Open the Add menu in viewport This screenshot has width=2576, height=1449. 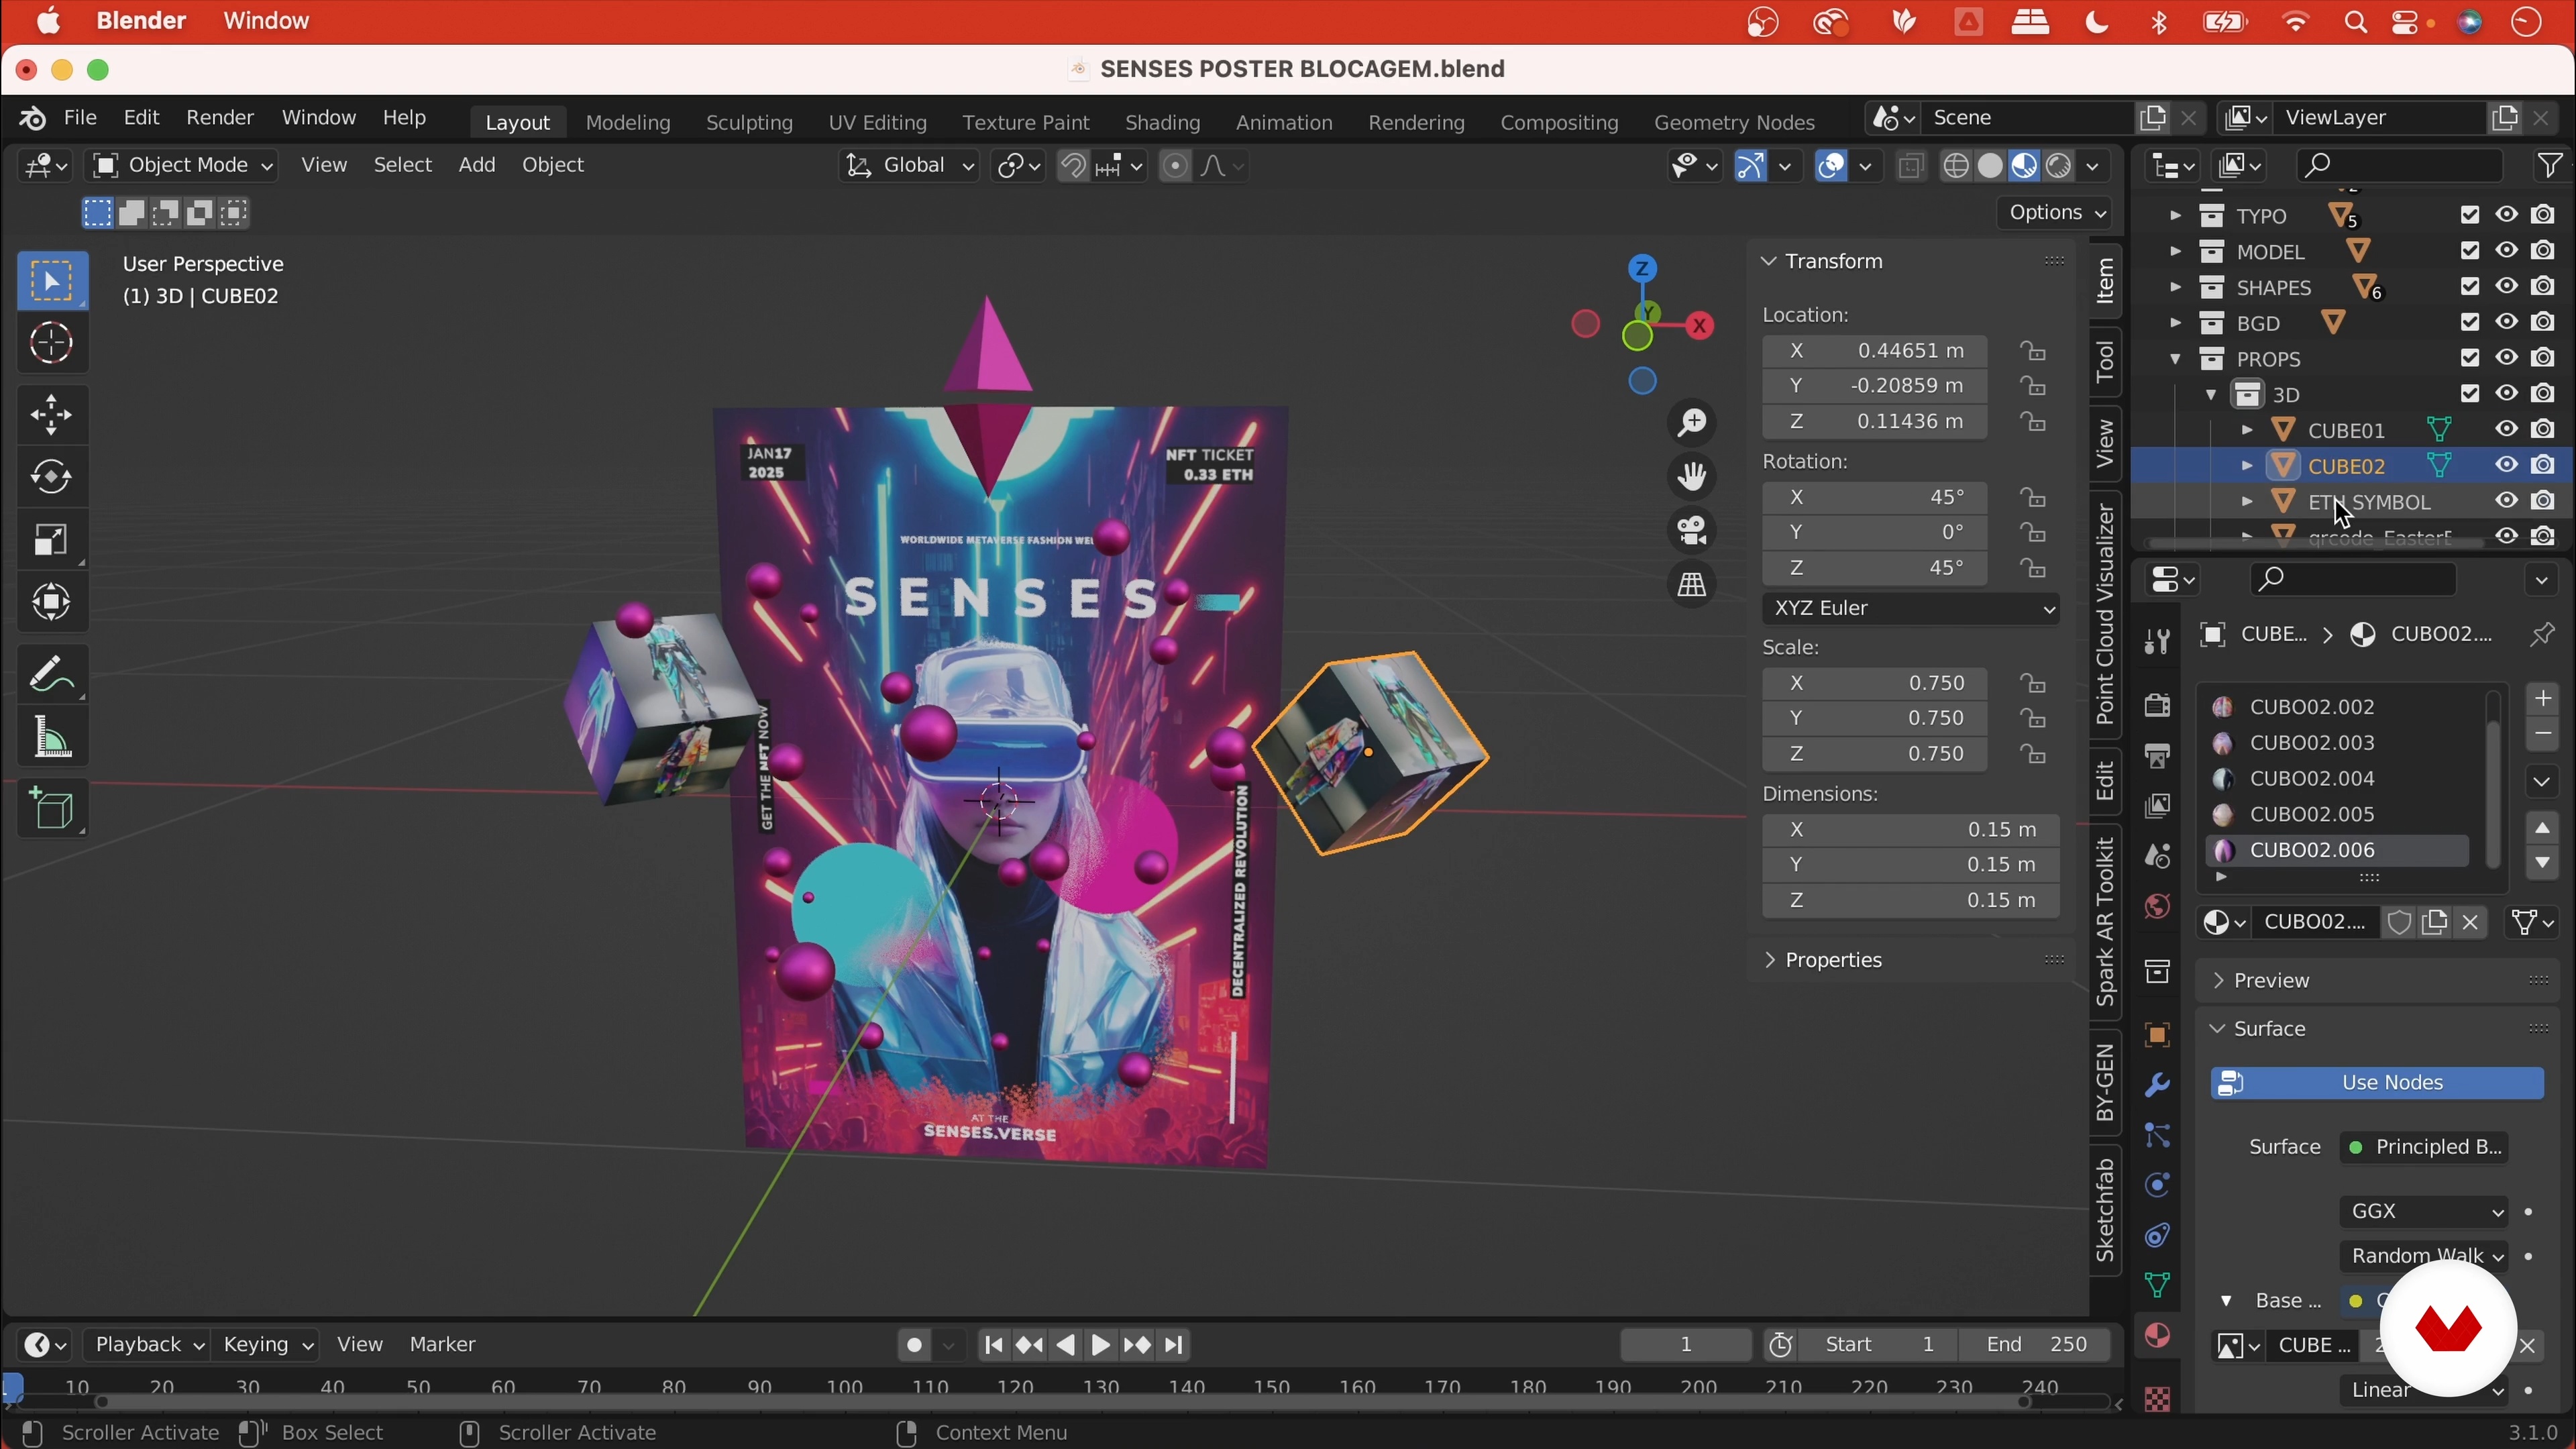[477, 166]
